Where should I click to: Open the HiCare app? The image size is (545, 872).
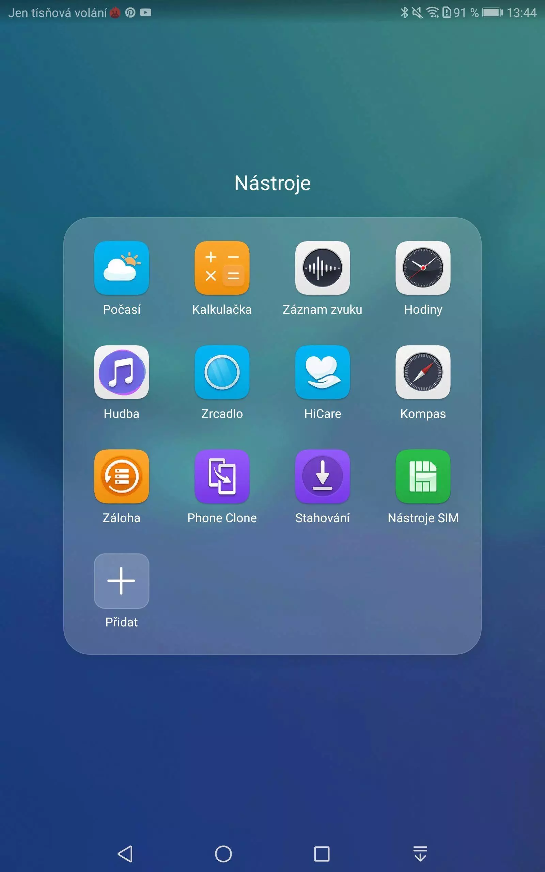[322, 372]
